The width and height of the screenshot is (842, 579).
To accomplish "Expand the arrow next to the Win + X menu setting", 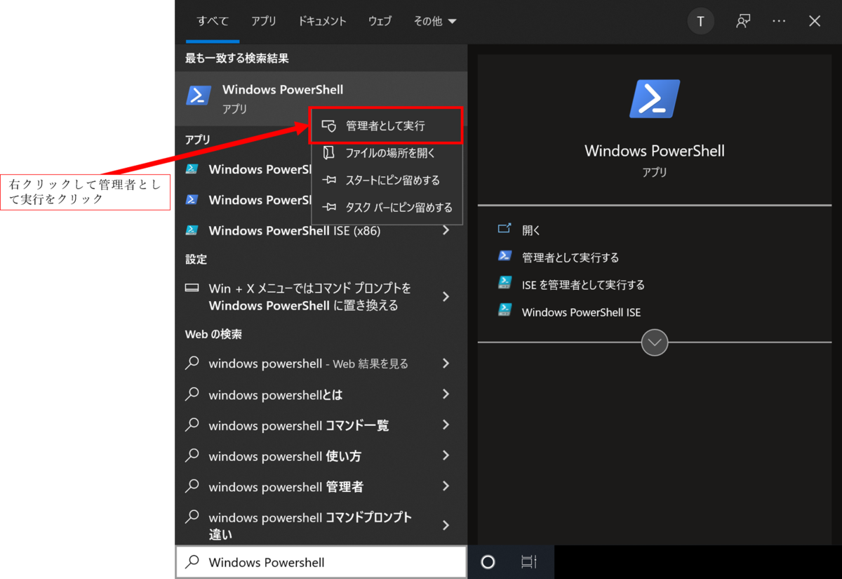I will (x=446, y=297).
